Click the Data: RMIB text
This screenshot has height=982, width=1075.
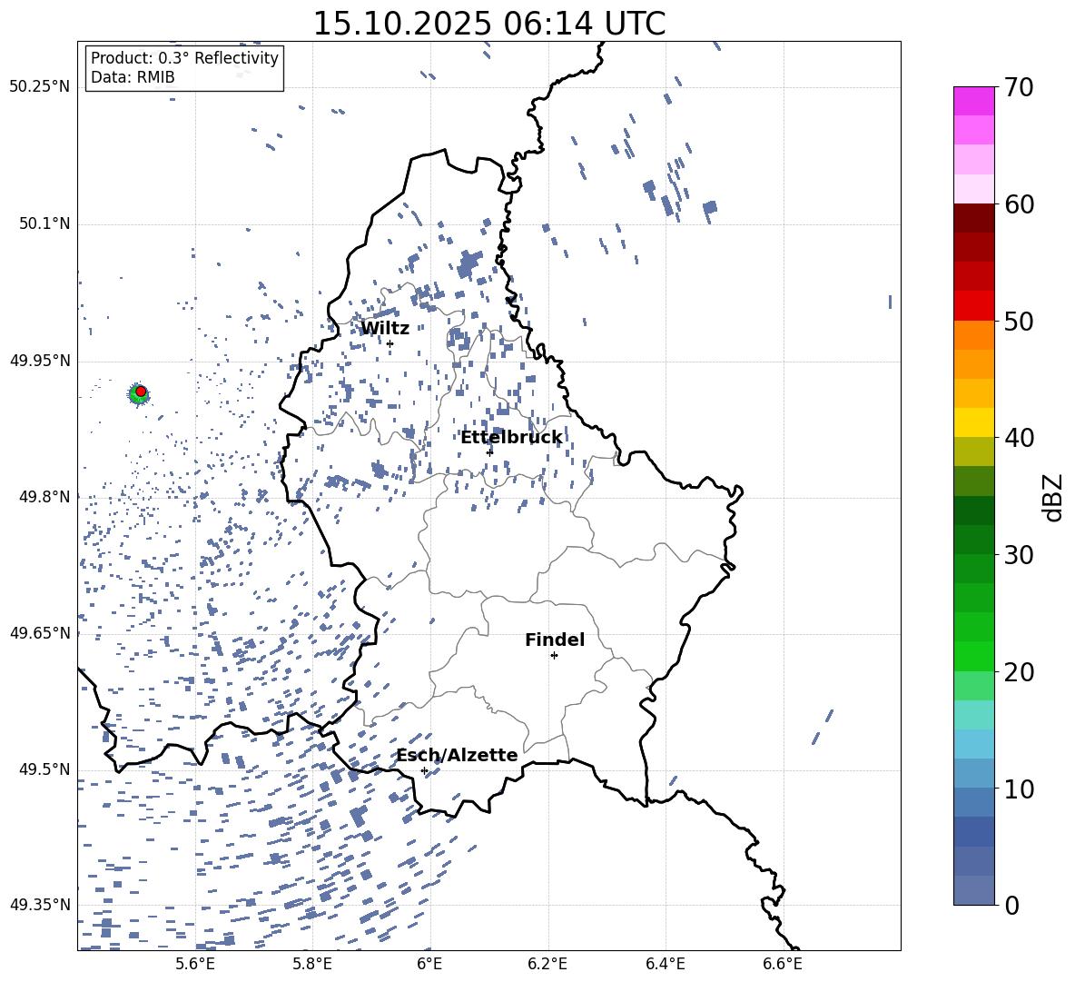133,77
